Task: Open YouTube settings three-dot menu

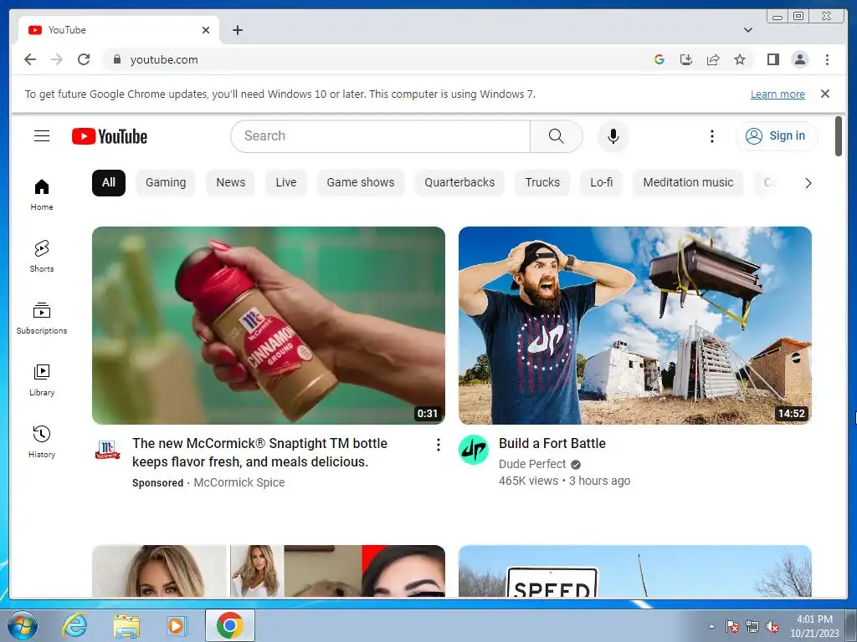Action: pyautogui.click(x=711, y=136)
